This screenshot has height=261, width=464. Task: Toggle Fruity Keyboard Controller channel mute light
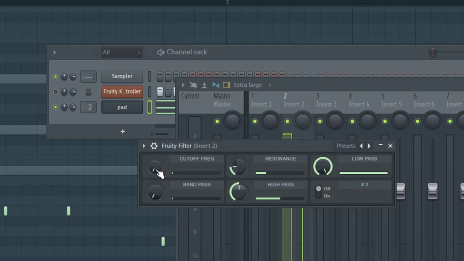pyautogui.click(x=55, y=92)
